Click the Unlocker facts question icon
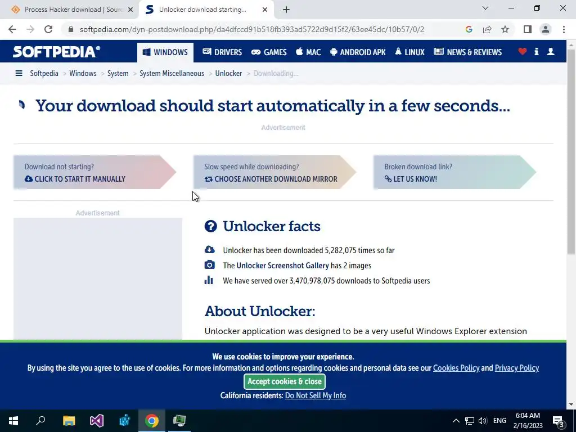576x432 pixels. coord(211,226)
